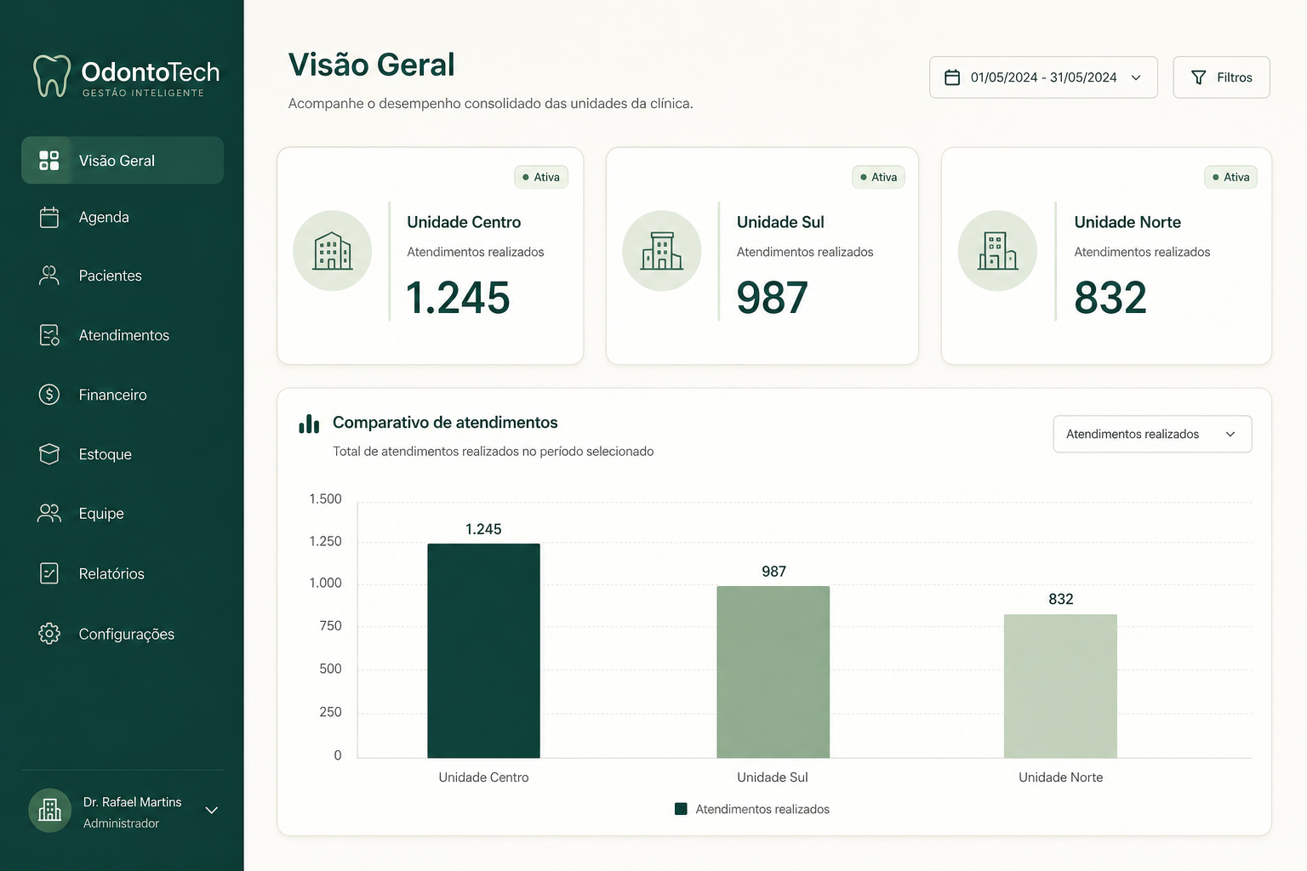Click Dr. Rafael Martins name
The width and height of the screenshot is (1307, 871).
[x=132, y=802]
